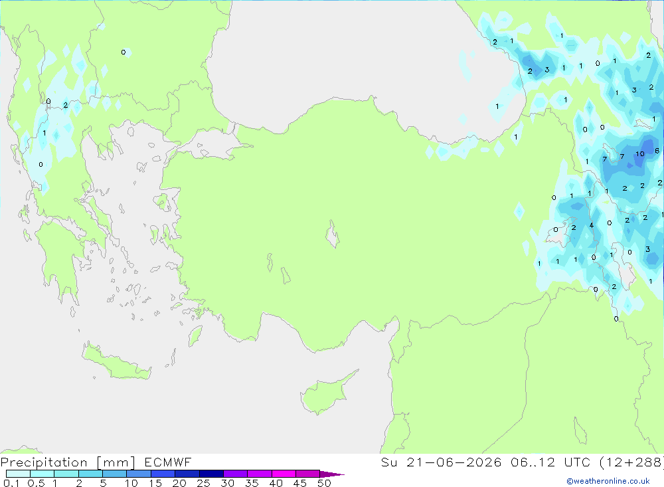Click the over-50 arrow tip of legend

click(x=332, y=474)
